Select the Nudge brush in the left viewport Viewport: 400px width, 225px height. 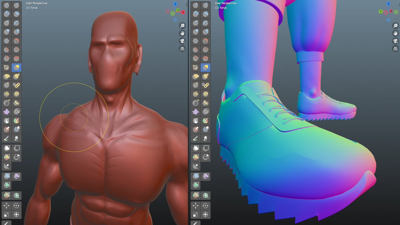[x=6, y=94]
